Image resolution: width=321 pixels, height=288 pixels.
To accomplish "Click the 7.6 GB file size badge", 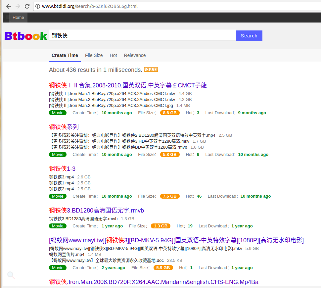I will tap(170, 196).
